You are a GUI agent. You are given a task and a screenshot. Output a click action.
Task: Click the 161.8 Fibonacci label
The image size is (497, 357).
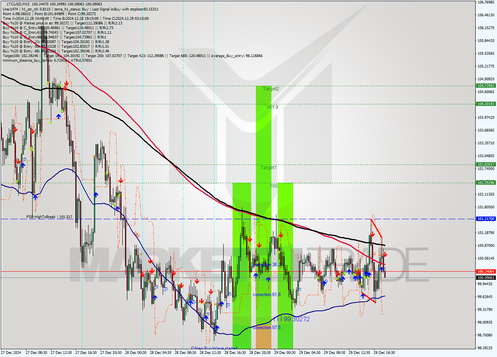[272, 107]
